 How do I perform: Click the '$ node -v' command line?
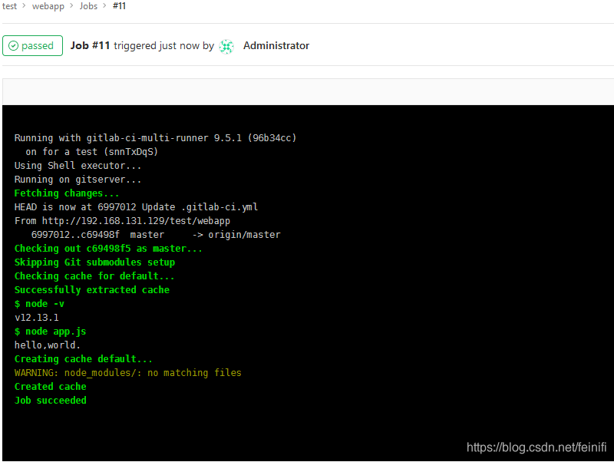[x=39, y=304]
